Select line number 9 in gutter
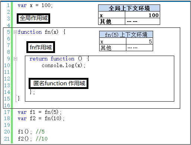The width and height of the screenshot is (191, 145). 8,59
